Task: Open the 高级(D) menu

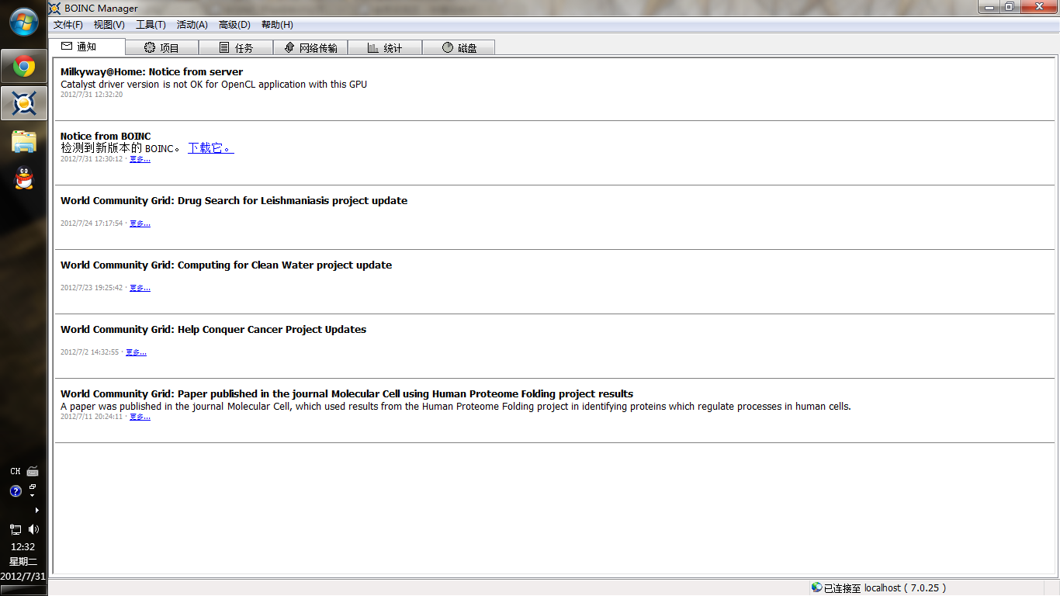Action: 234,25
